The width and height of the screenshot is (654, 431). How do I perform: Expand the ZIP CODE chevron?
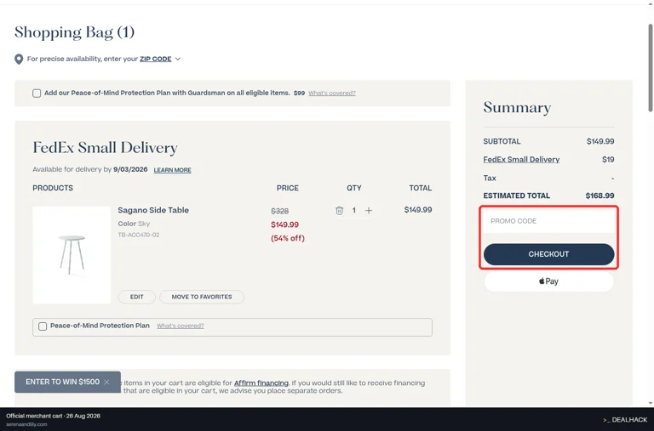(178, 60)
